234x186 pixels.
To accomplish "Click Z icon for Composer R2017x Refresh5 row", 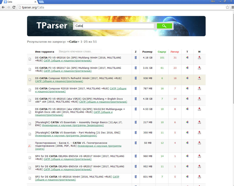I will click(x=136, y=78).
